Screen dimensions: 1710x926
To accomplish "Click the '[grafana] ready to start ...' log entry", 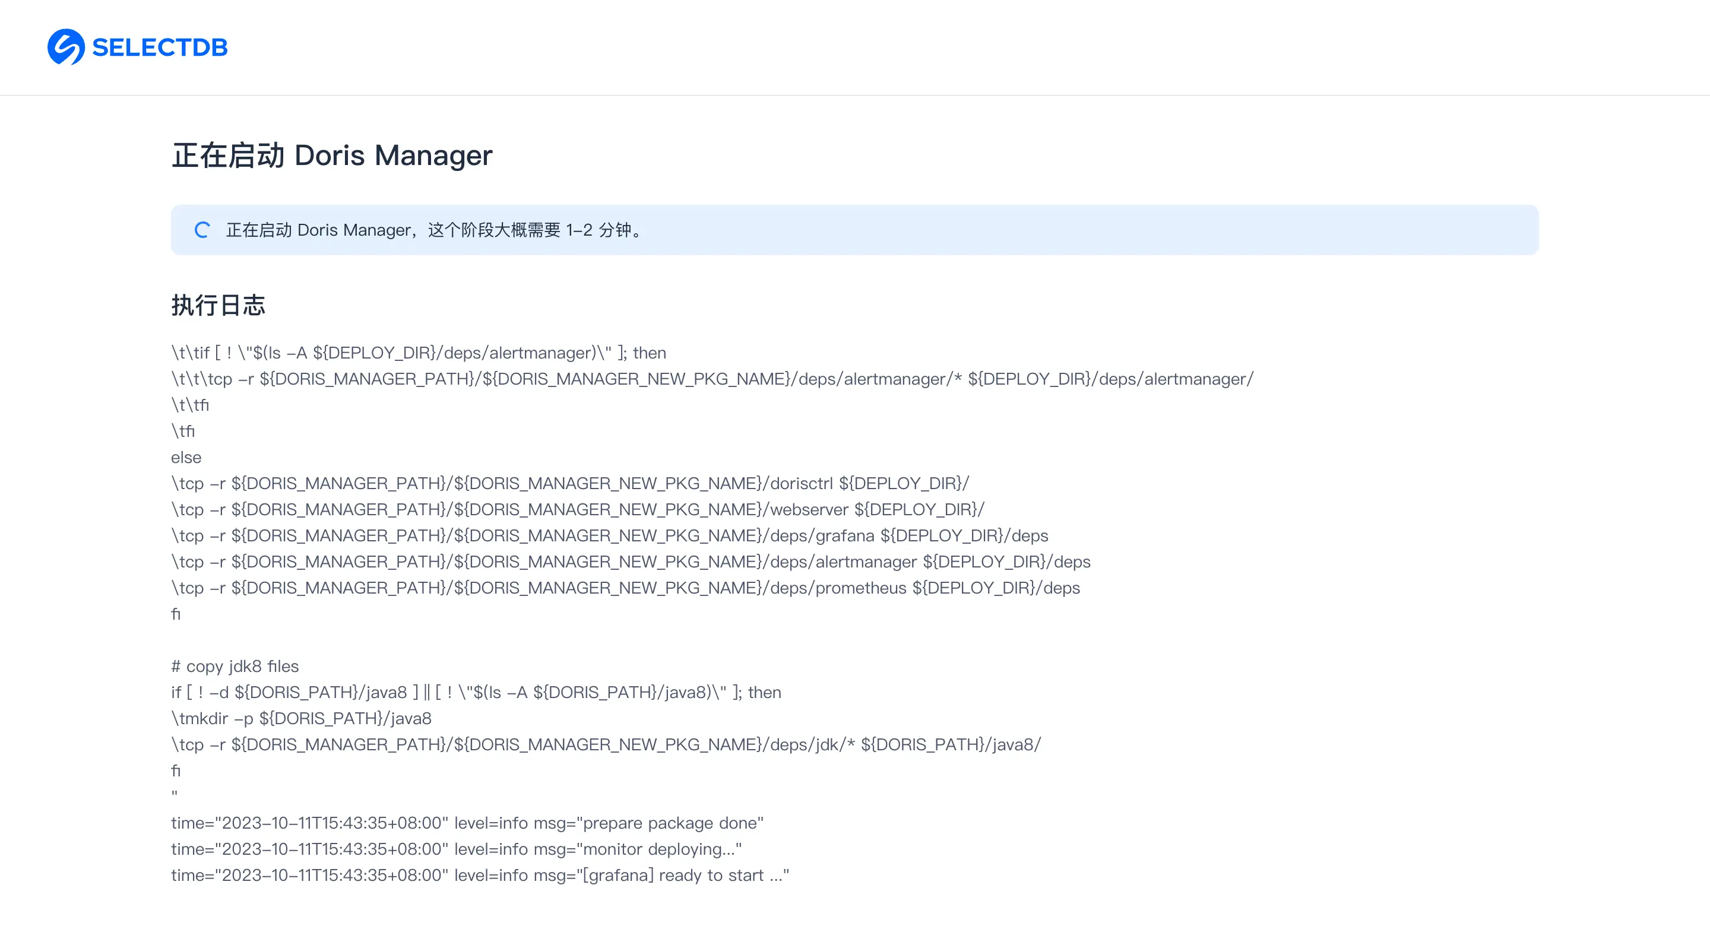I will pyautogui.click(x=480, y=876).
